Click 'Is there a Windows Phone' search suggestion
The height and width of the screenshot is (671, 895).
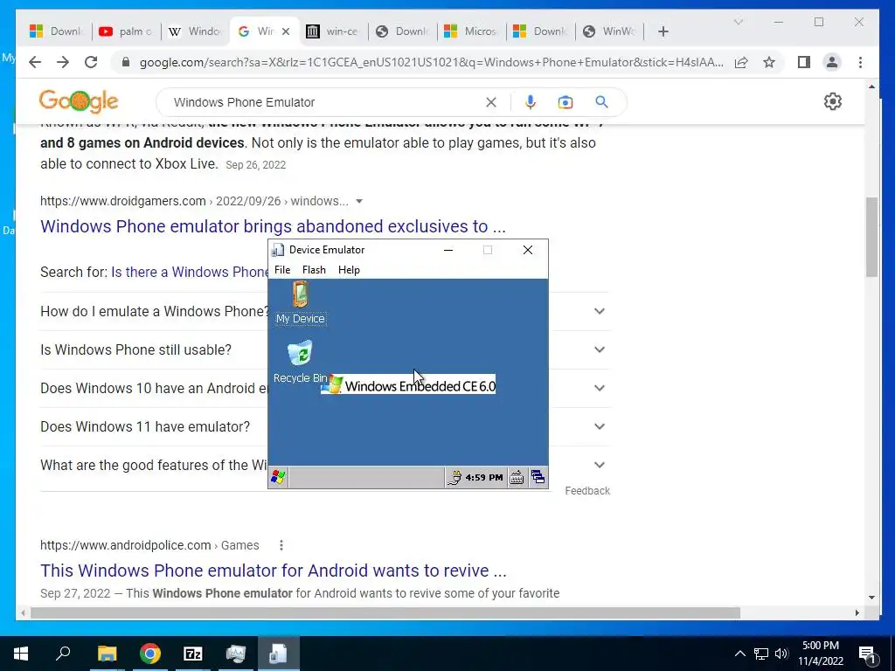click(190, 273)
